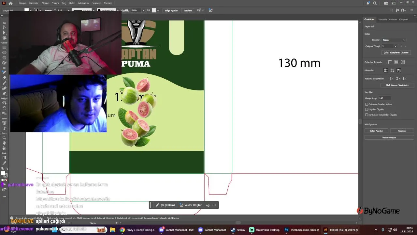The height and width of the screenshot is (235, 417).
Task: Open the fill color dropdown arrow
Action: tap(31, 10)
